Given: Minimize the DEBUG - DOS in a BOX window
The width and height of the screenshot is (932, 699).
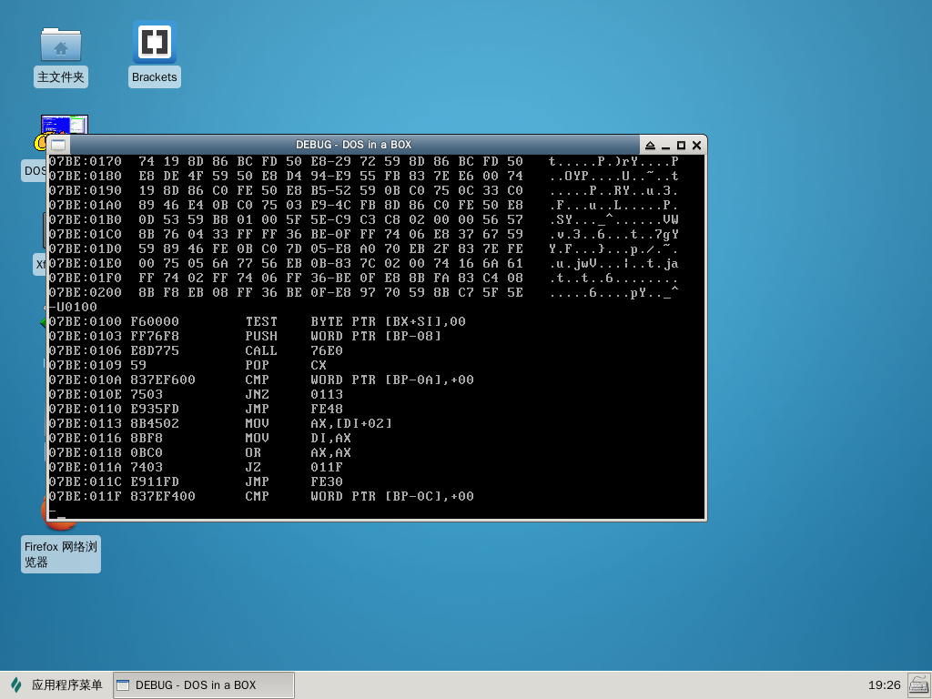Looking at the screenshot, I should pyautogui.click(x=665, y=145).
